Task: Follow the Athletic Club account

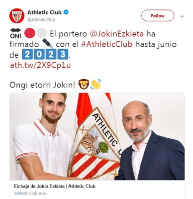Action: point(158,15)
